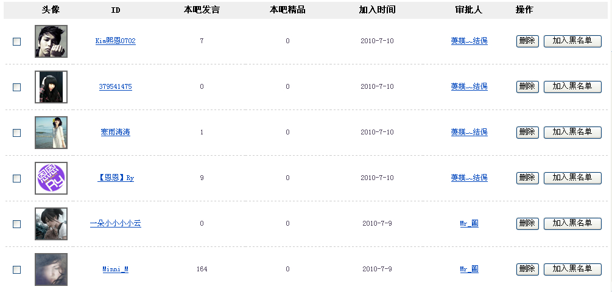Open the purple 【恩恩】Ry avatar
612x292 pixels.
(x=51, y=178)
